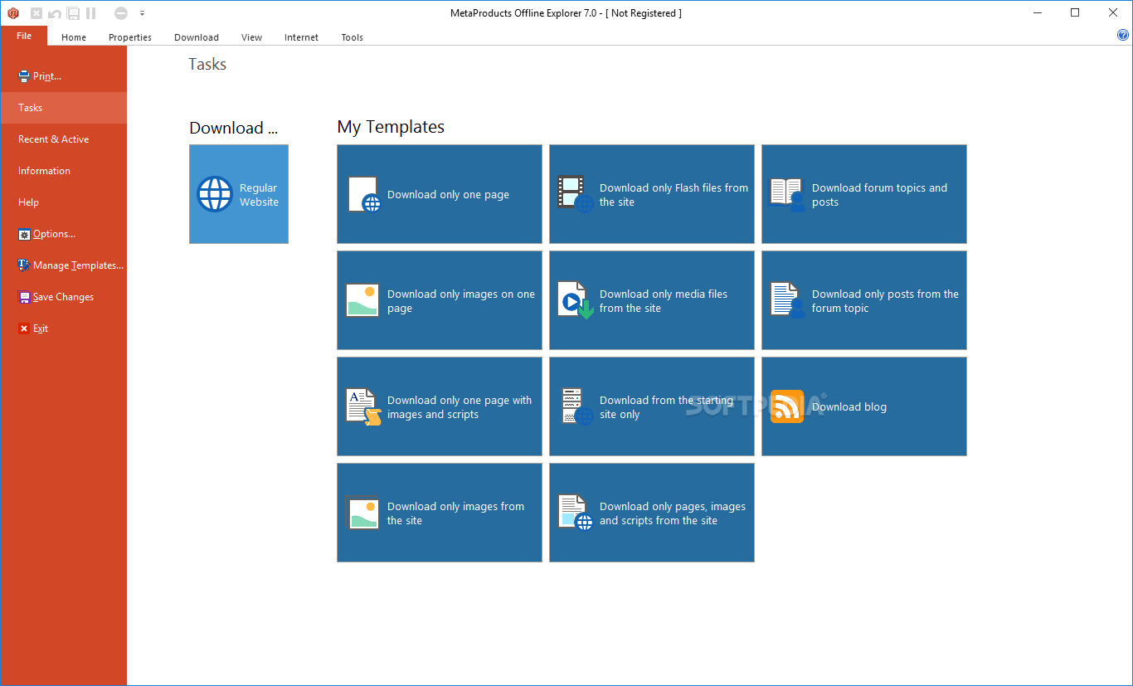This screenshot has height=686, width=1133.
Task: Choose 'Download only media files from the site'
Action: [x=652, y=300]
